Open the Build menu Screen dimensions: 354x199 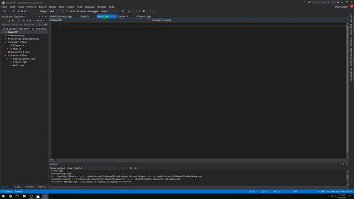[x=43, y=7]
